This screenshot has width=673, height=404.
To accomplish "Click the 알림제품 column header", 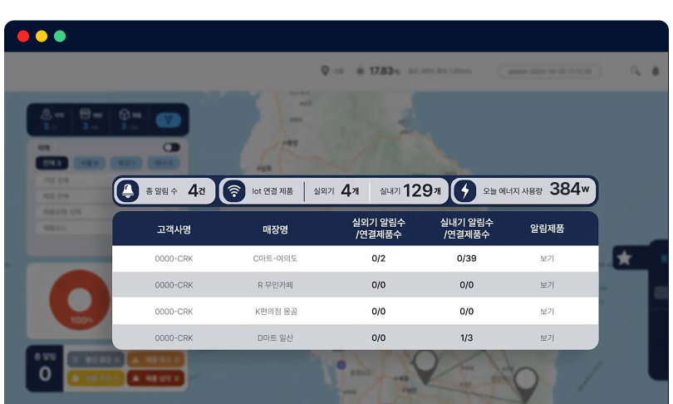I will pos(547,229).
